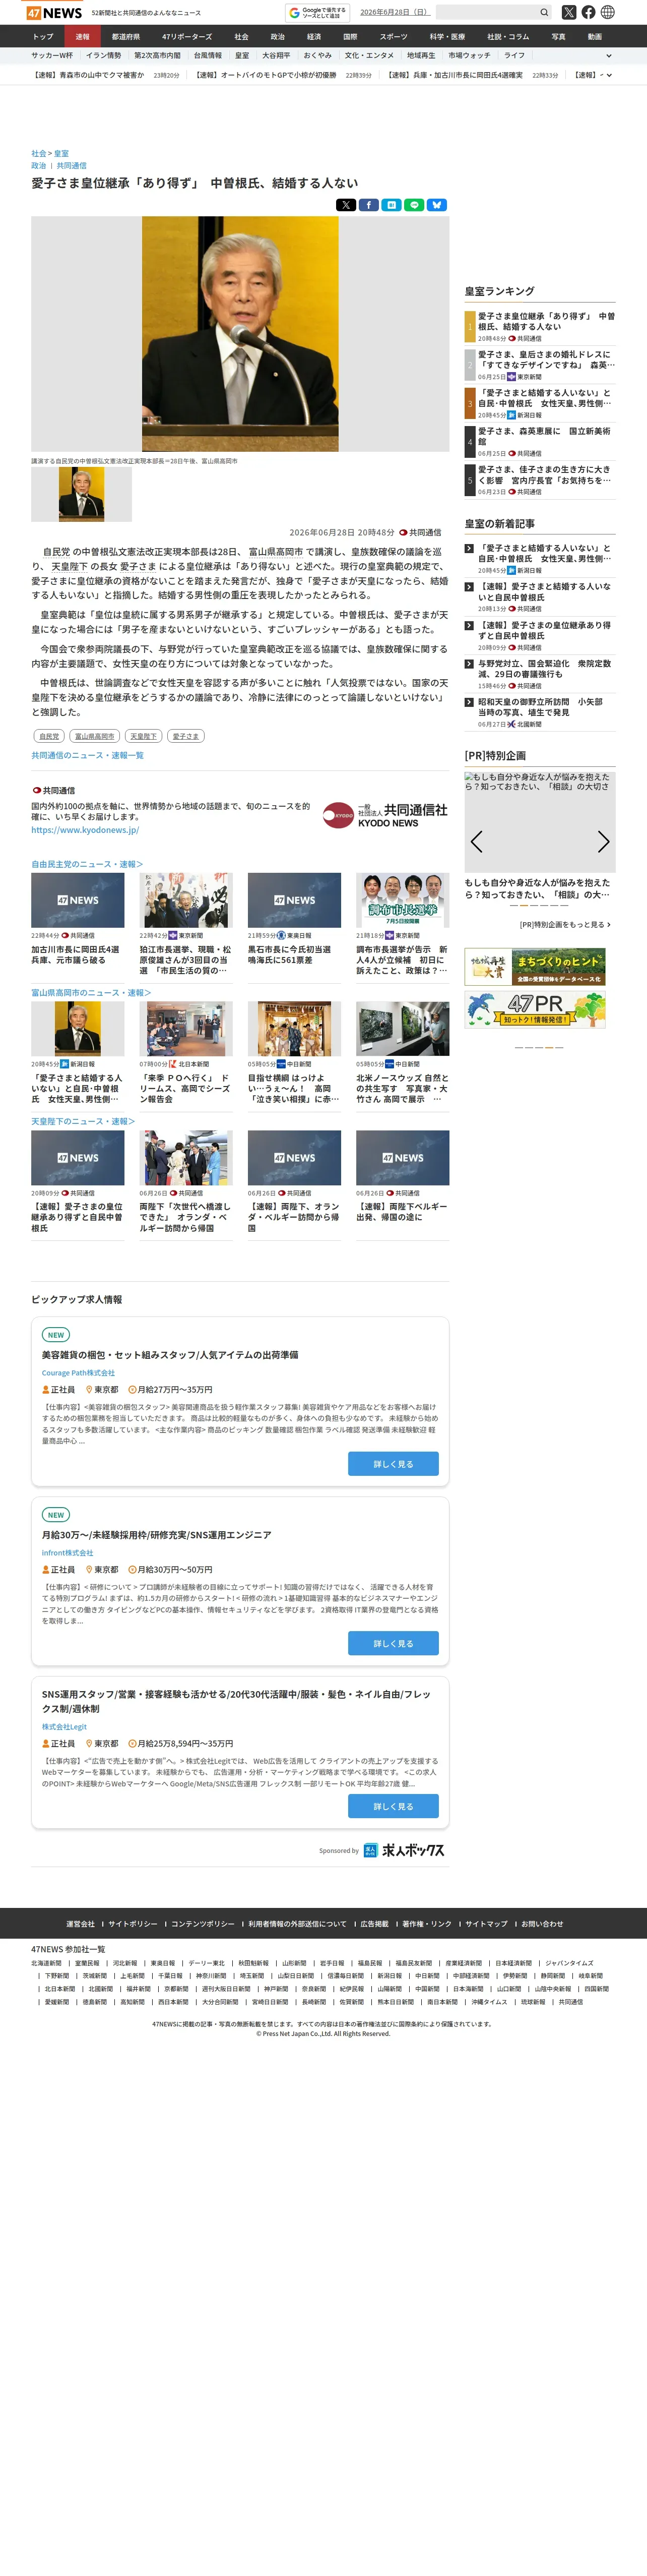Click the Google preferred source button
This screenshot has height=2576, width=647.
pos(318,13)
